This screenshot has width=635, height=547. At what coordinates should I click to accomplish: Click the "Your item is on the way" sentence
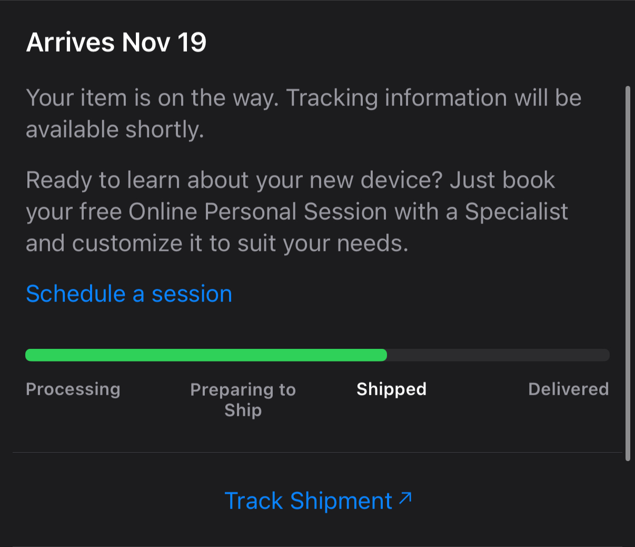pos(152,99)
